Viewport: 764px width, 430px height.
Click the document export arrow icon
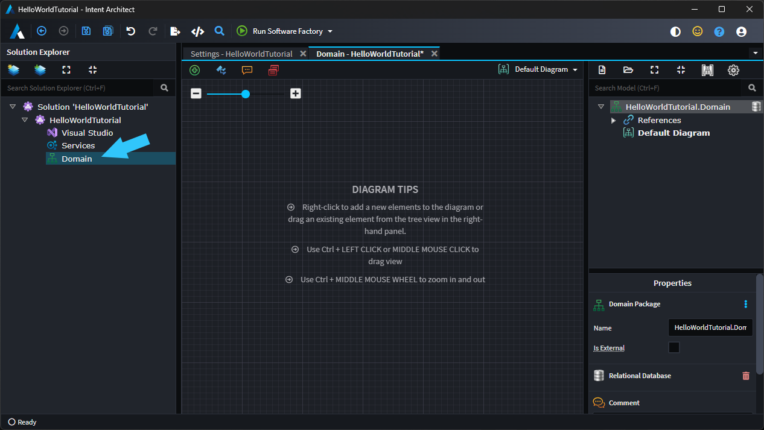[175, 31]
